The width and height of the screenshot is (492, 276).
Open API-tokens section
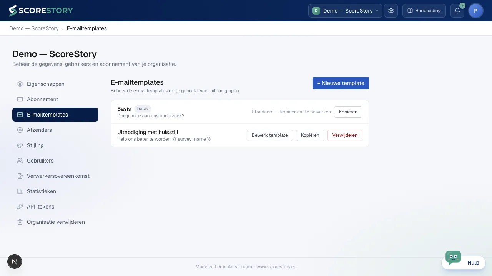[x=55, y=207]
